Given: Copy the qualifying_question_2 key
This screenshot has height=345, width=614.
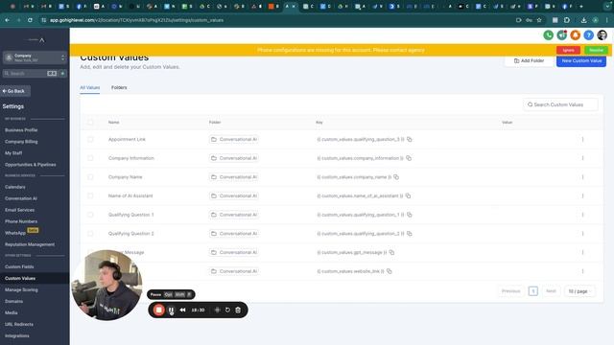Looking at the screenshot, I should coord(410,234).
